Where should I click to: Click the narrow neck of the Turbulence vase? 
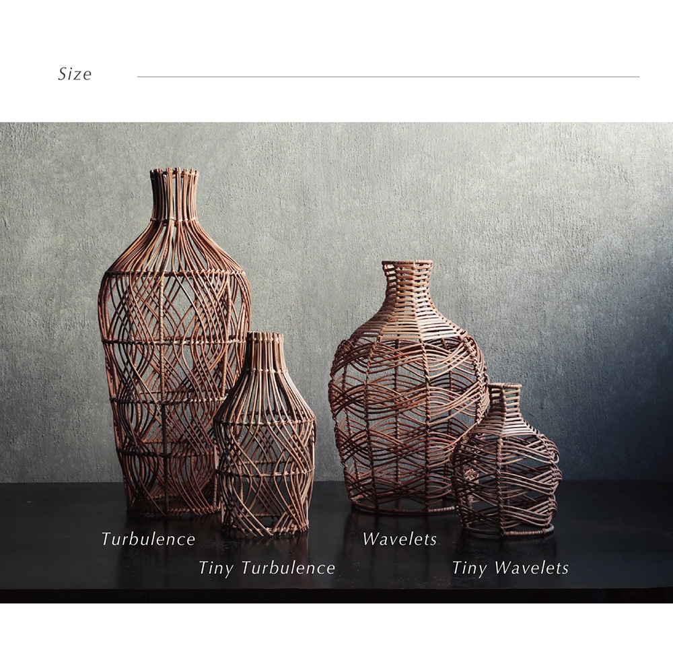[x=174, y=193]
